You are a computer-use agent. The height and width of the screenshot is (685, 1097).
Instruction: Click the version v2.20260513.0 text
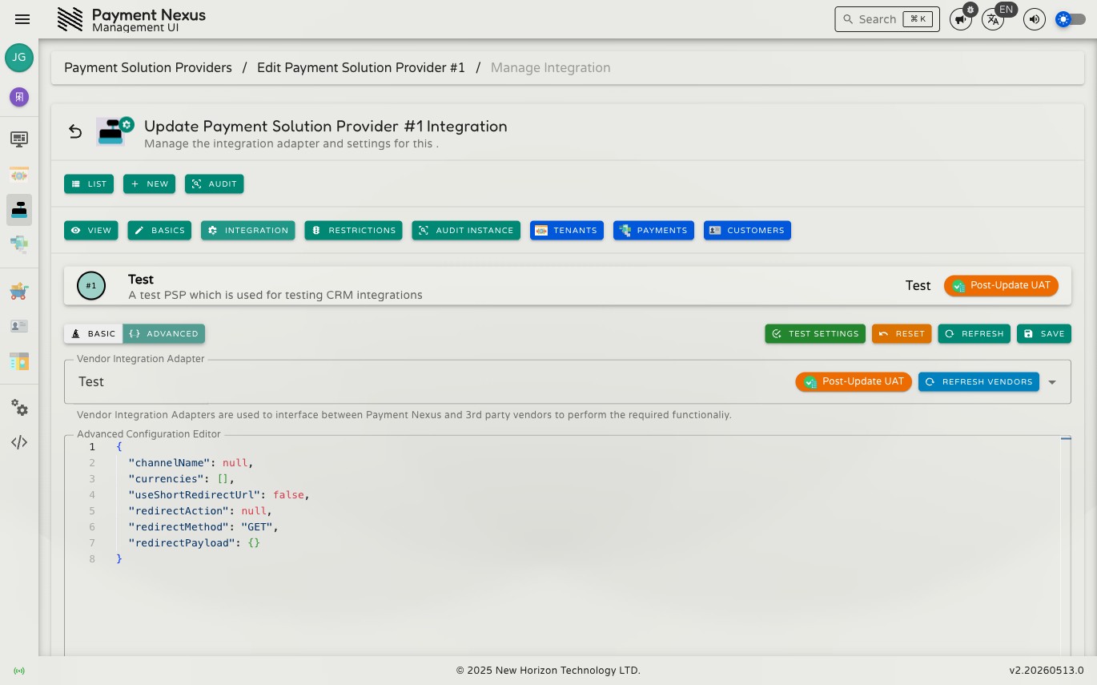point(1046,671)
